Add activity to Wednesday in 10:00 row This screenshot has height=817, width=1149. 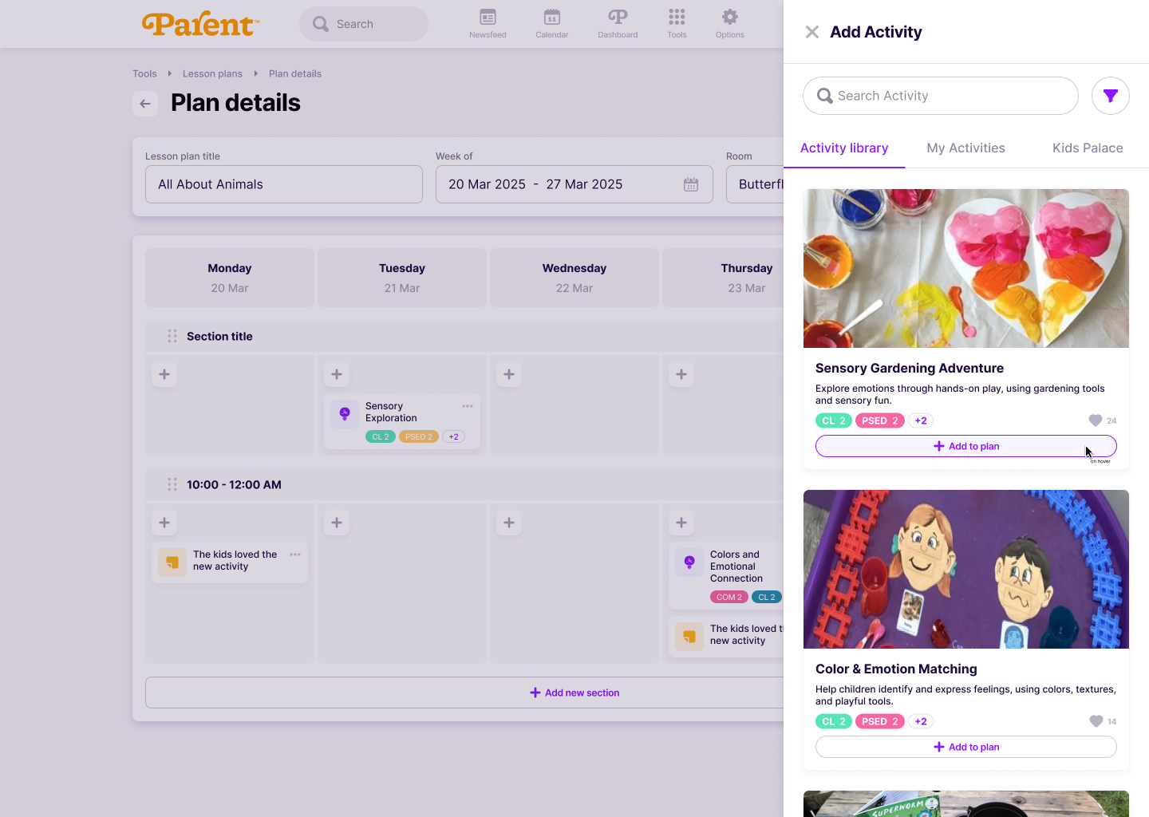pos(509,523)
